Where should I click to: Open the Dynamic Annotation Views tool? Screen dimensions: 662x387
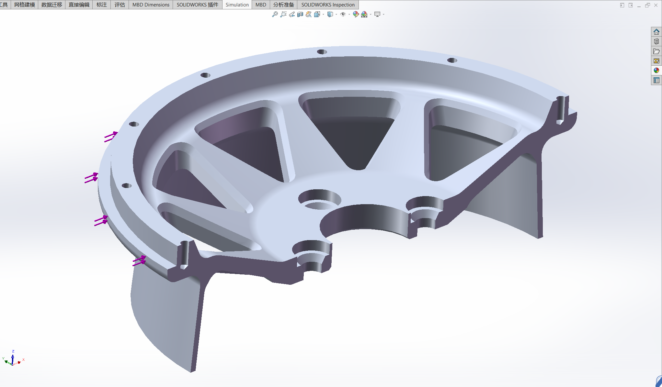pyautogui.click(x=309, y=14)
